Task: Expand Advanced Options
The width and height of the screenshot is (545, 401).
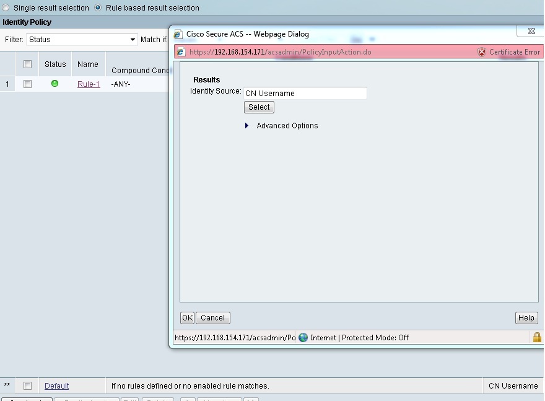Action: (246, 126)
